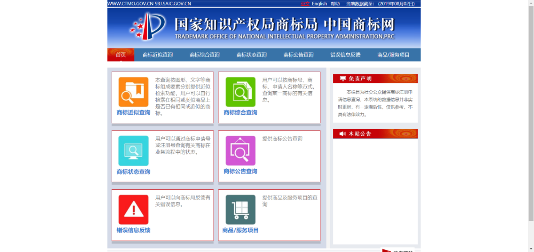Open the cyan 商标状态查询 monitor icon
534x252 pixels.
[x=133, y=151]
